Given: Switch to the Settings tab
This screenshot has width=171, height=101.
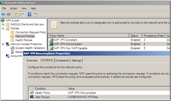Looking at the screenshot, I should 76,61.
